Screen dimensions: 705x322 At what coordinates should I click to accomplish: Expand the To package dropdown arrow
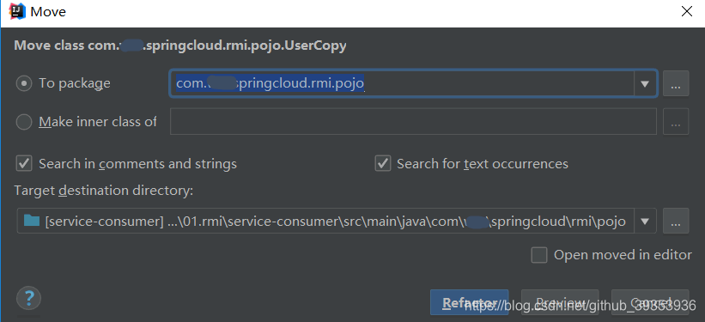[645, 83]
